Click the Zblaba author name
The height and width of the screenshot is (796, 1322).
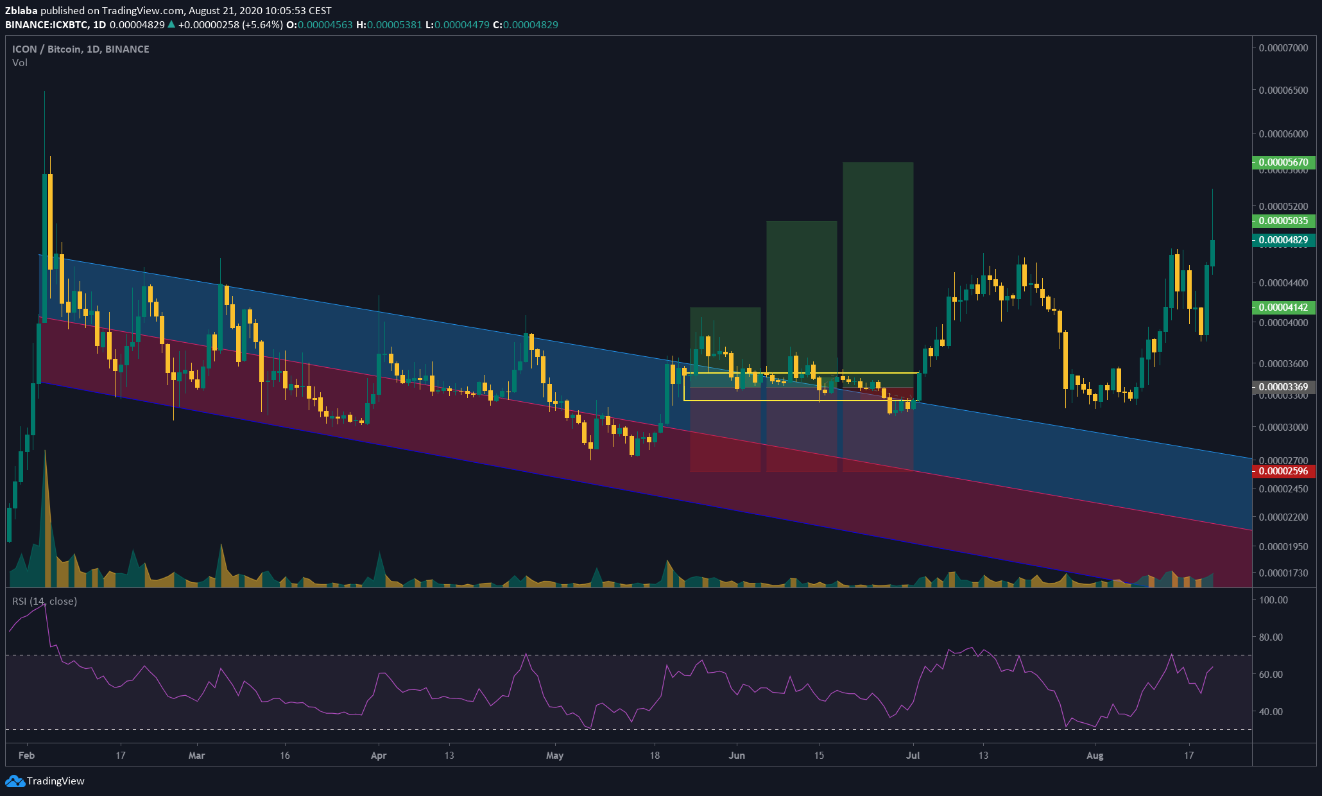tap(22, 10)
